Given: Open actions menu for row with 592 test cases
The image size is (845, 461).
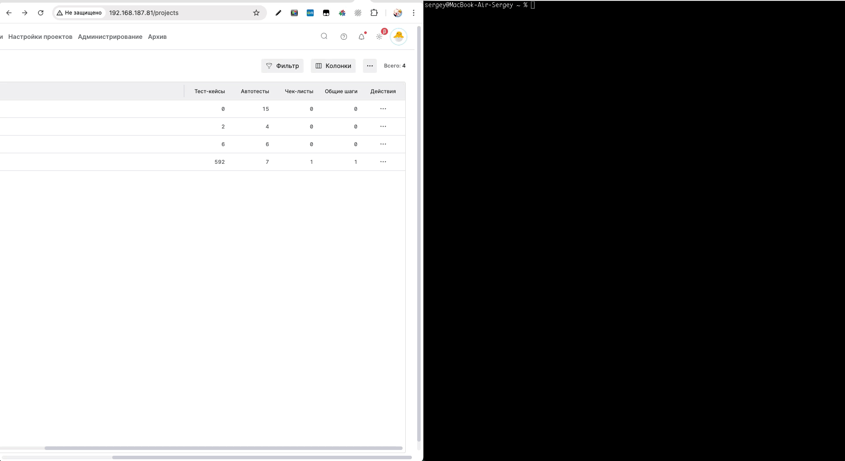Looking at the screenshot, I should tap(383, 162).
